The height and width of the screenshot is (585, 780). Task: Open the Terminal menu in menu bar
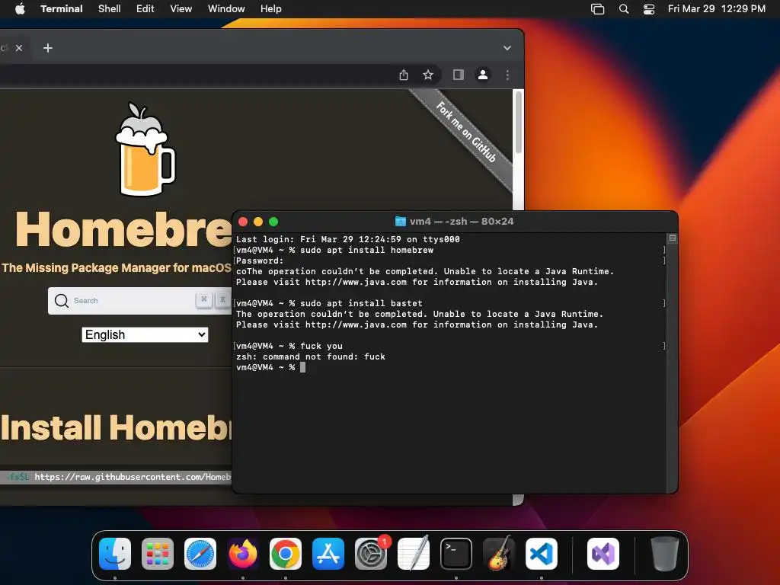pyautogui.click(x=61, y=9)
